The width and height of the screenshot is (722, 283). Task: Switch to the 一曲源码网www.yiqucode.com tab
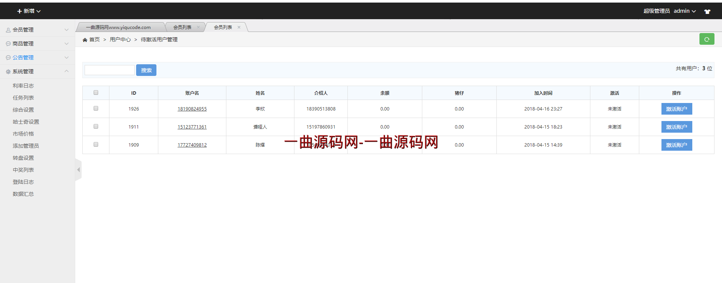tap(118, 27)
